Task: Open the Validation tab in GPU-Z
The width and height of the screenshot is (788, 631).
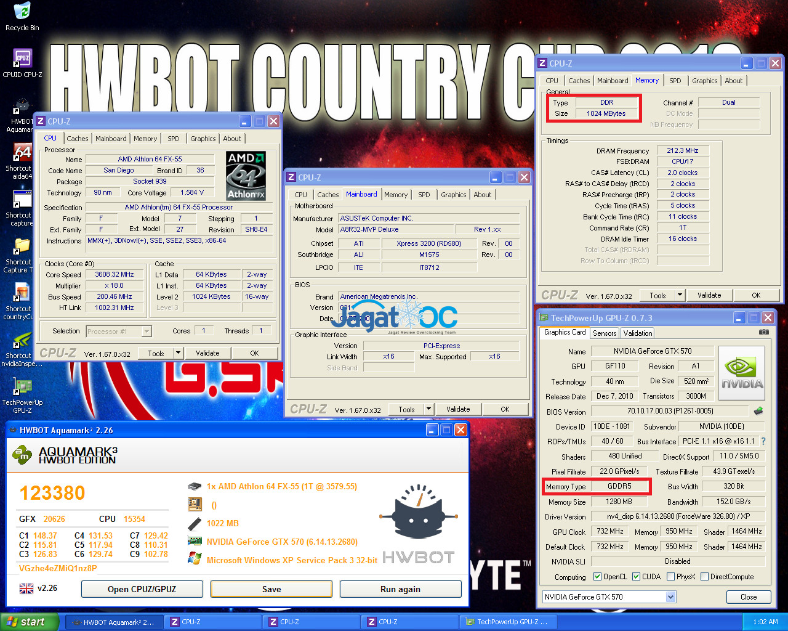Action: point(638,333)
